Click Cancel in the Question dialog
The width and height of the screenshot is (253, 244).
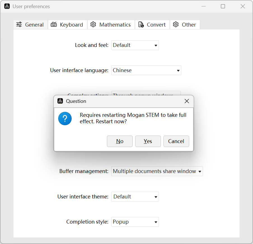[176, 141]
